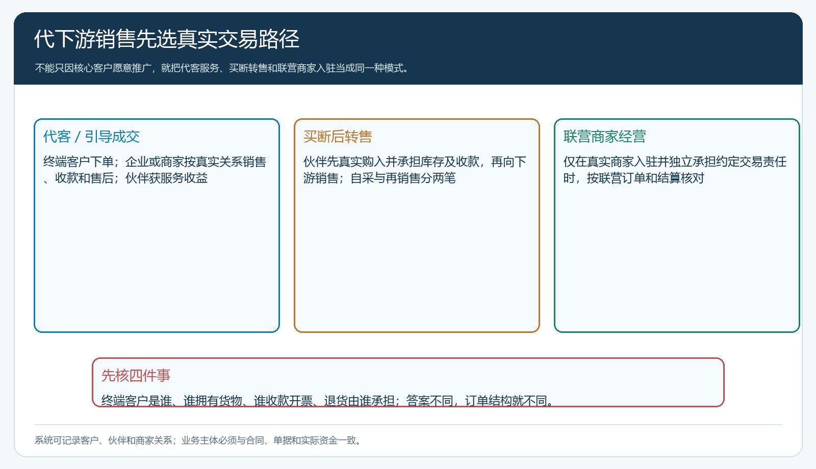Select the description starting with 伙伴先真实购入
Screen dimensions: 816x469
pos(415,170)
